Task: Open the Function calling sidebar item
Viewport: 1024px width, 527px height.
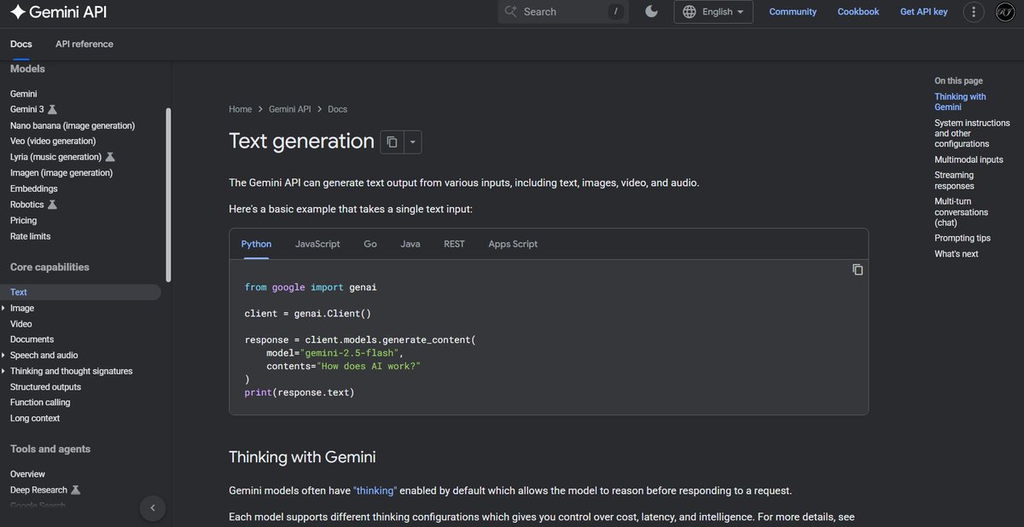Action: pyautogui.click(x=40, y=402)
